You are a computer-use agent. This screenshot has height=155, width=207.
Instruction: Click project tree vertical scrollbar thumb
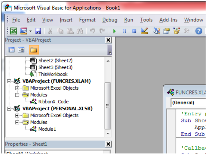pos(108,106)
